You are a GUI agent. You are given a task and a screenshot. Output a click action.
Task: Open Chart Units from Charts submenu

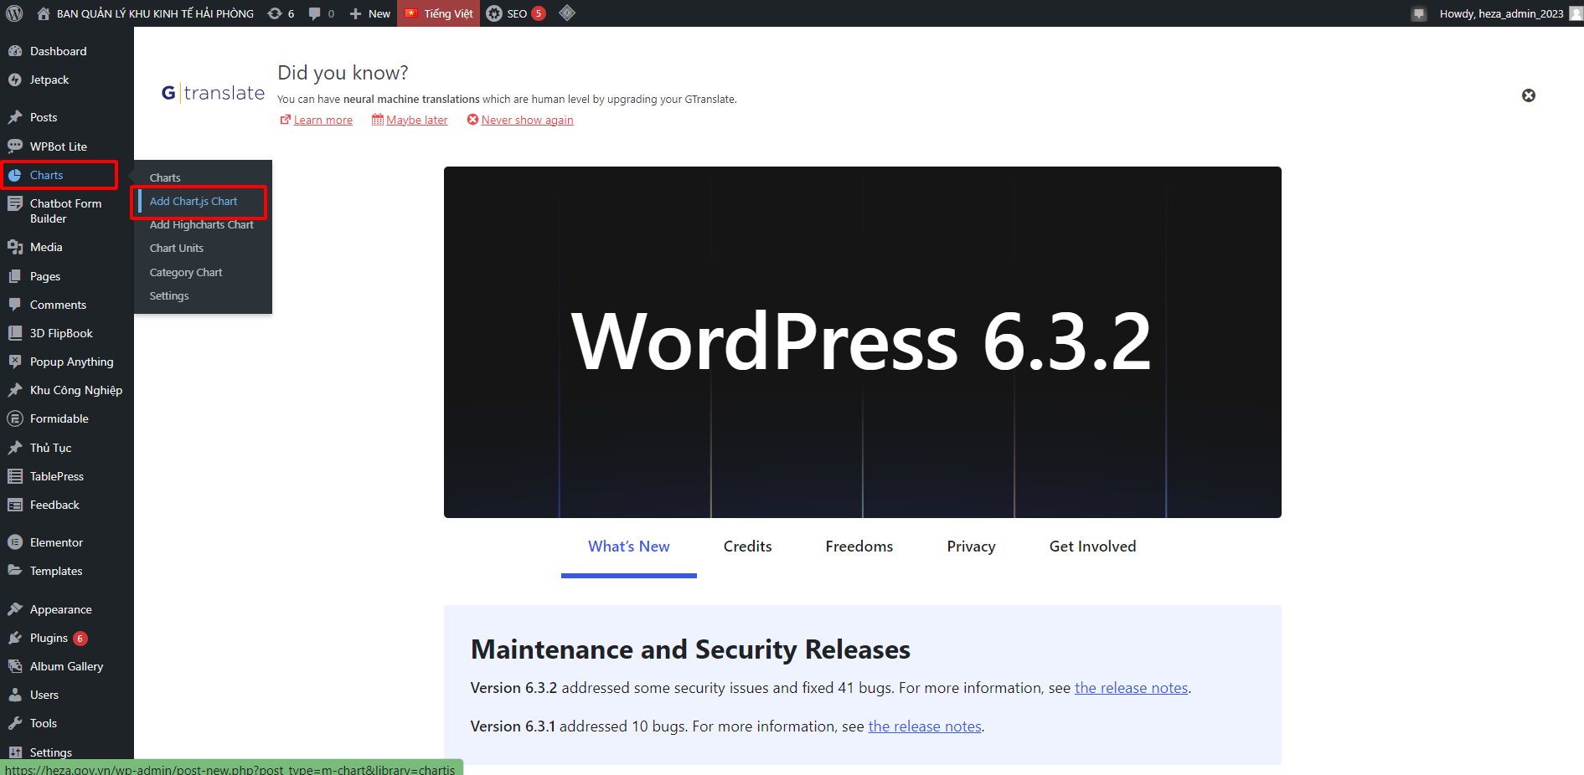(x=177, y=249)
